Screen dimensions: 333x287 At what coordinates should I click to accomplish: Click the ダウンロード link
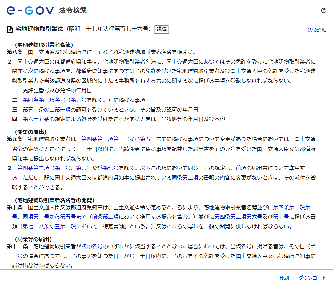[312, 278]
